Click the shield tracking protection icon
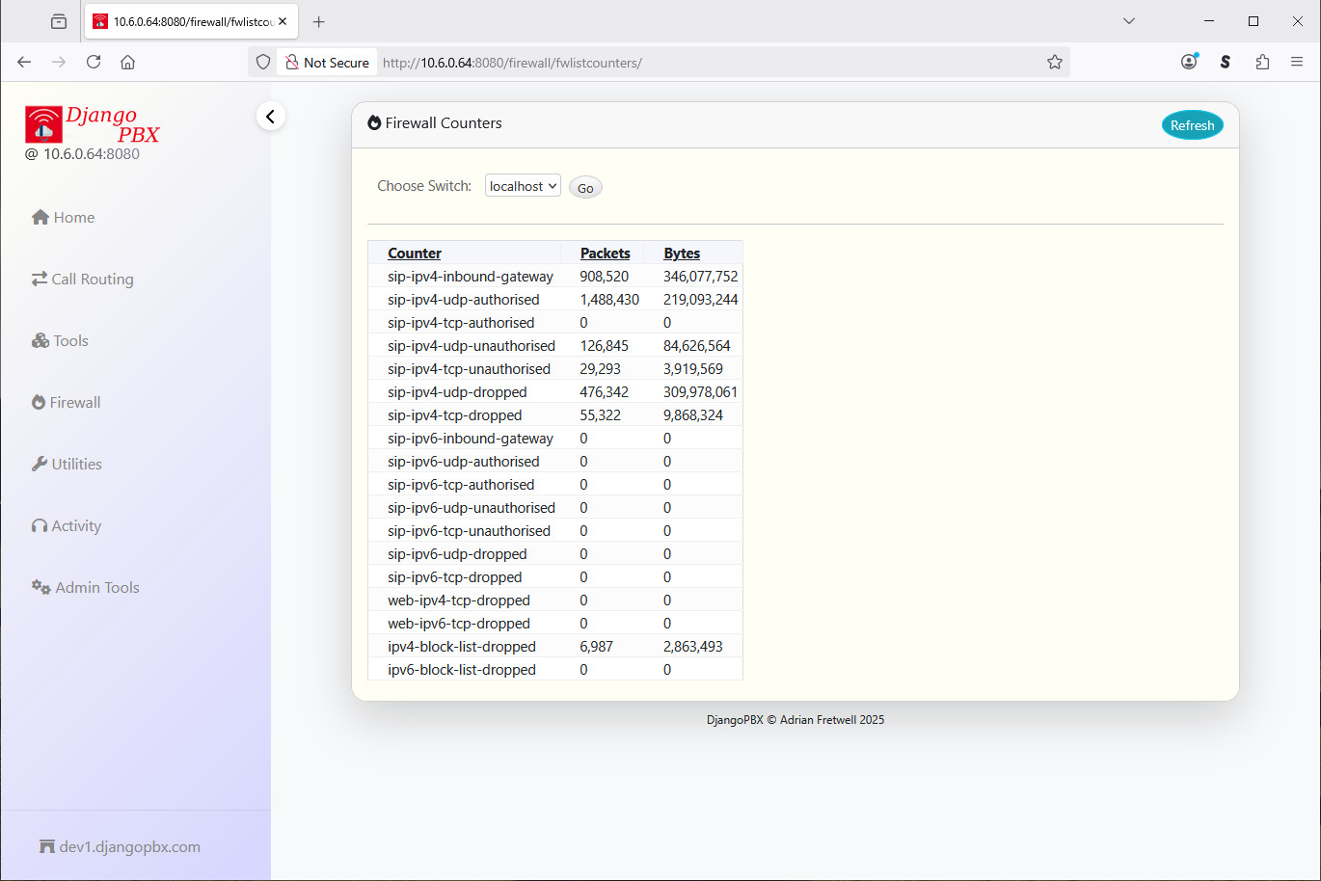1321x881 pixels. pos(263,63)
